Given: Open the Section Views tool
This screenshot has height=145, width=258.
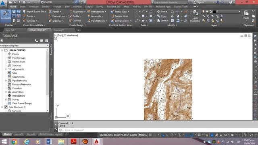Looking at the screenshot, I should [x=121, y=21].
